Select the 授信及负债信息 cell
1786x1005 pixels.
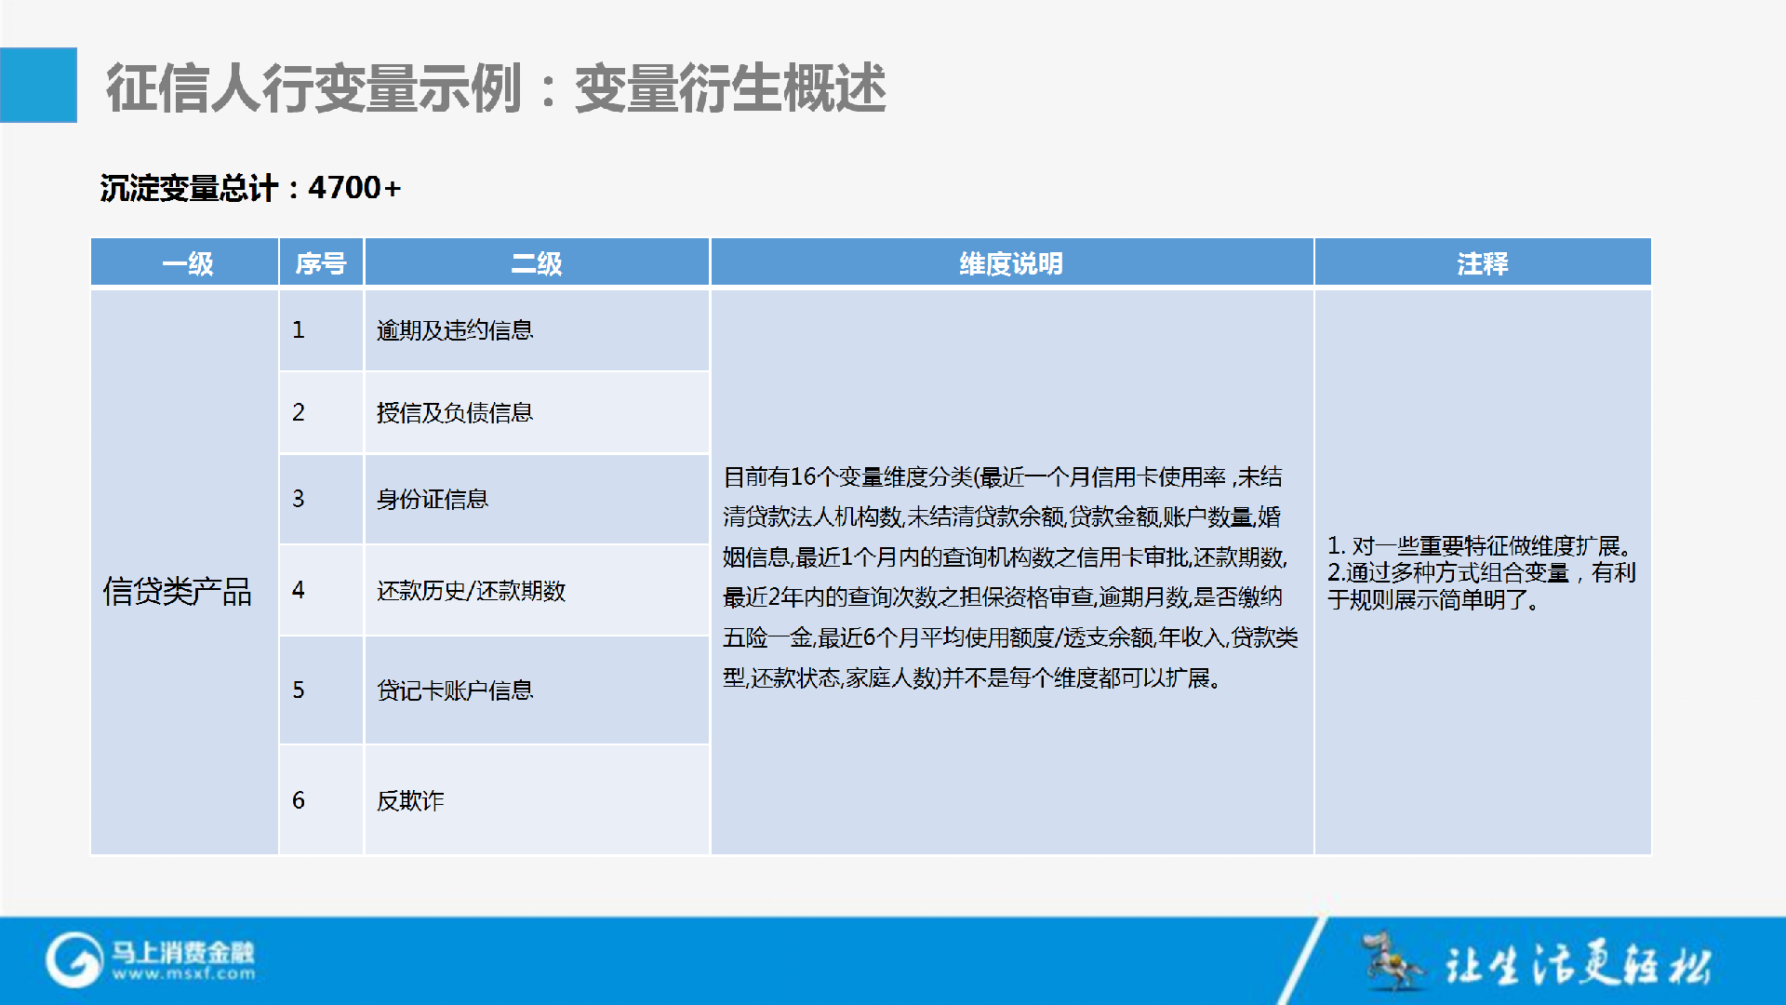point(537,412)
